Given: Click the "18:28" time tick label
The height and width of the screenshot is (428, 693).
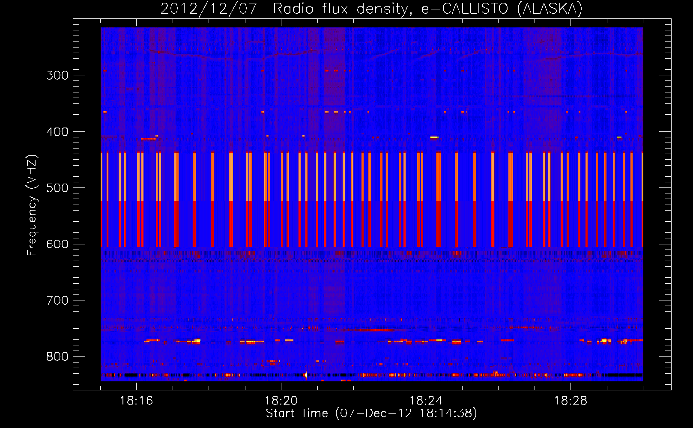Looking at the screenshot, I should click(x=571, y=401).
